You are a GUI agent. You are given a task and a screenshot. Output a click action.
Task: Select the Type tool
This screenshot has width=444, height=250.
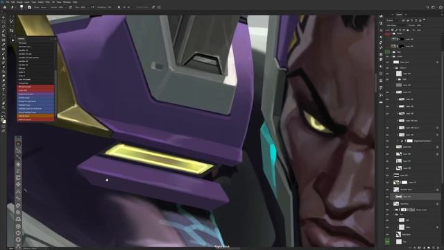click(3, 90)
